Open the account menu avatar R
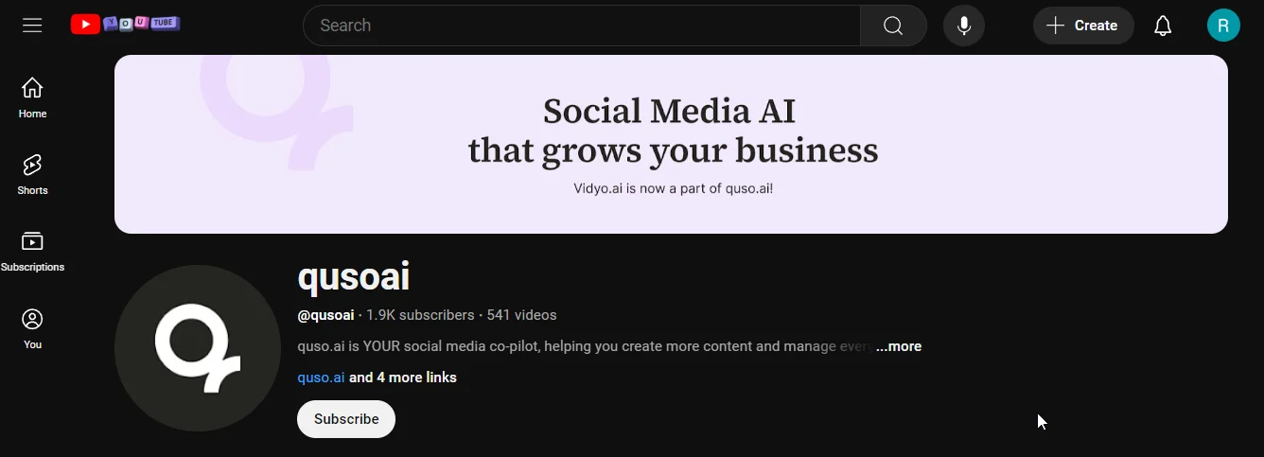1264x457 pixels. 1223,26
